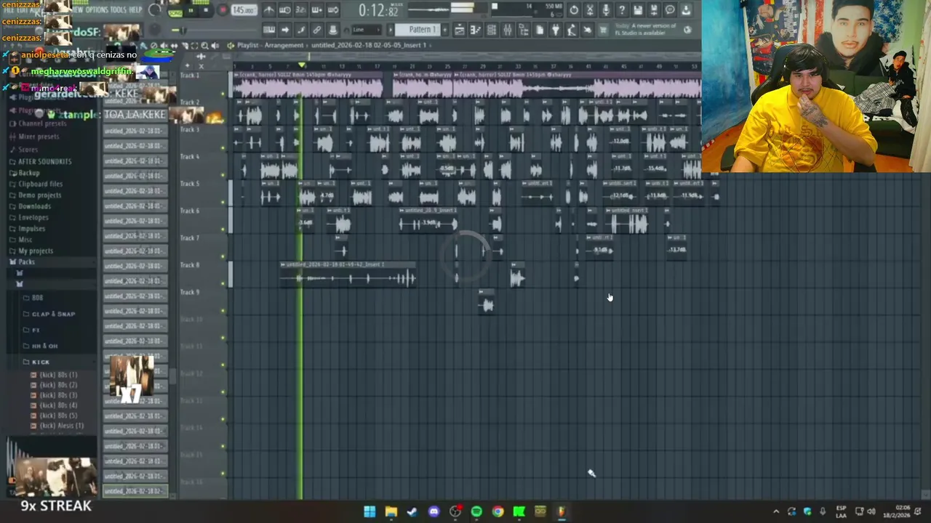Screen dimensions: 931x523
Task: Click the microphone recording icon
Action: [606, 9]
